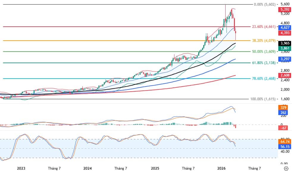Open chart settings hexagon gear icon
The height and width of the screenshot is (172, 292).
click(286, 168)
